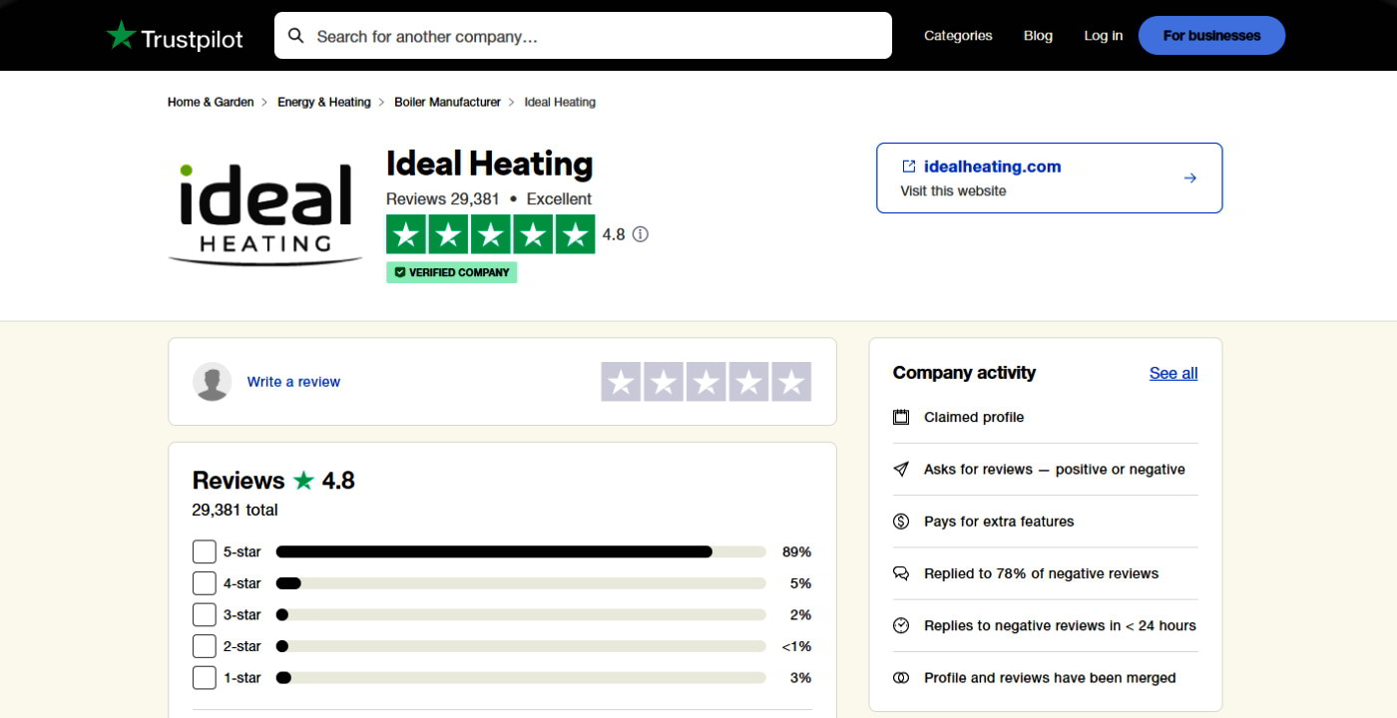Click Replied to 78% of negative reviews text
Viewport: 1397px width, 718px height.
tap(1041, 573)
